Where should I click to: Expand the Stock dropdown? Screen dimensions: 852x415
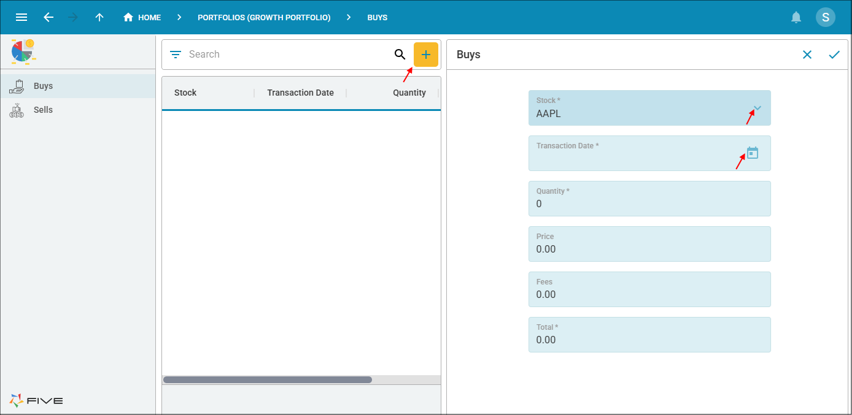757,109
